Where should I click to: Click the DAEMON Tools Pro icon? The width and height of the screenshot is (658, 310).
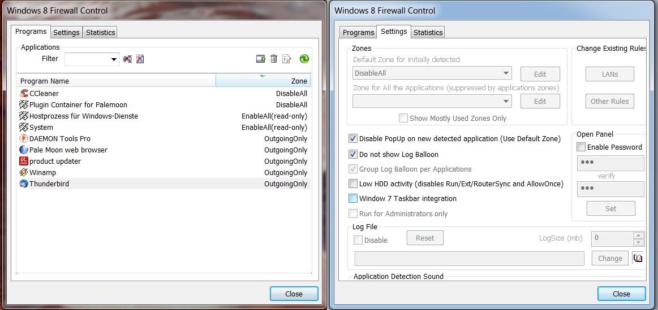[x=24, y=139]
